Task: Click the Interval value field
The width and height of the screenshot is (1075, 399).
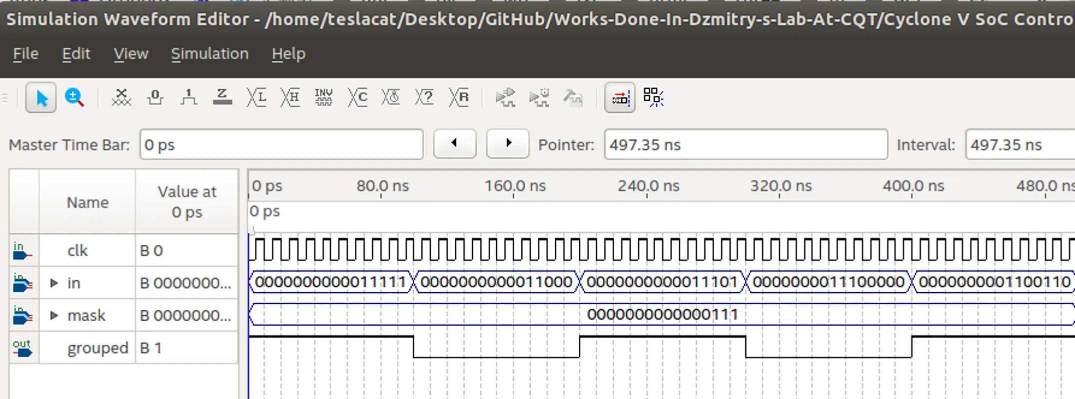Action: 1020,145
